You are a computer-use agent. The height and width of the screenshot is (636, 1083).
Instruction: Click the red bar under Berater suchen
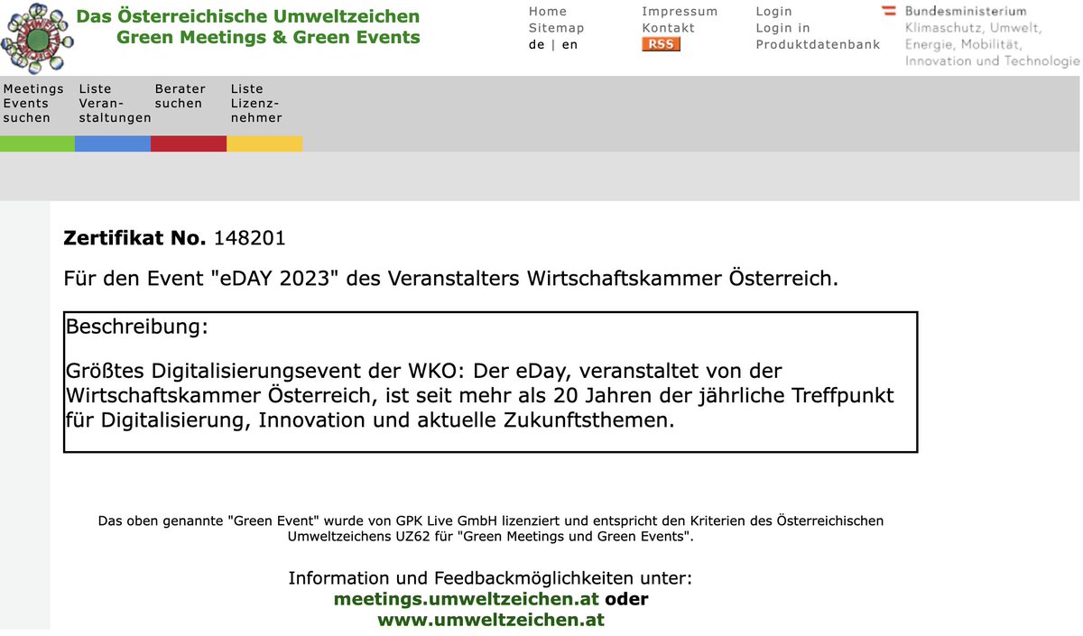[x=189, y=143]
